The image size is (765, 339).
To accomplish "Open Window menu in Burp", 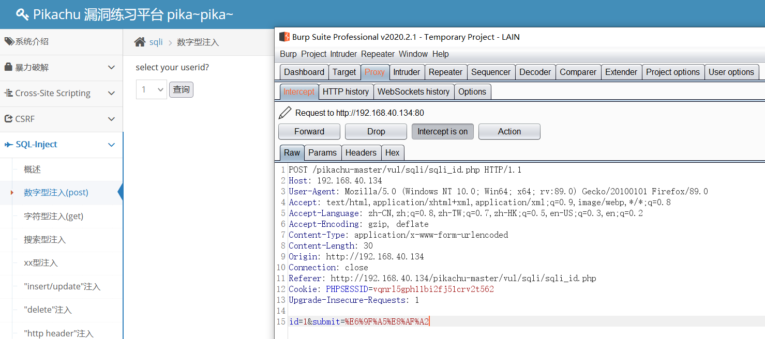I will click(x=413, y=54).
